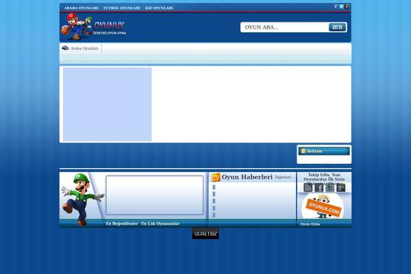Viewport: 411px width, 274px height.
Task: Open FUTBOL OYUNLARI menu item
Action: tap(122, 8)
